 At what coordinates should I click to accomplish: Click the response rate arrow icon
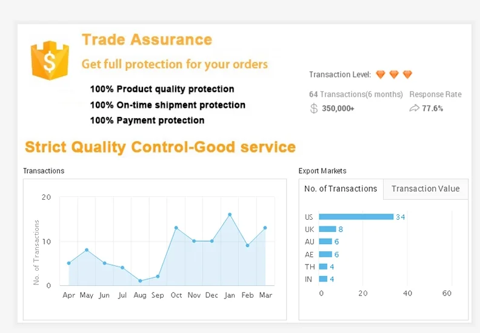tap(415, 108)
